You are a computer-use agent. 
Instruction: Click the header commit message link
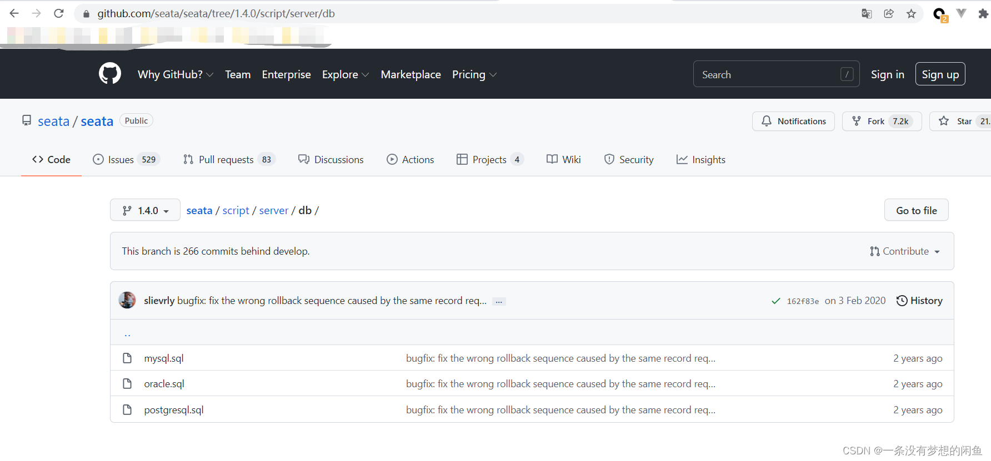tap(332, 301)
